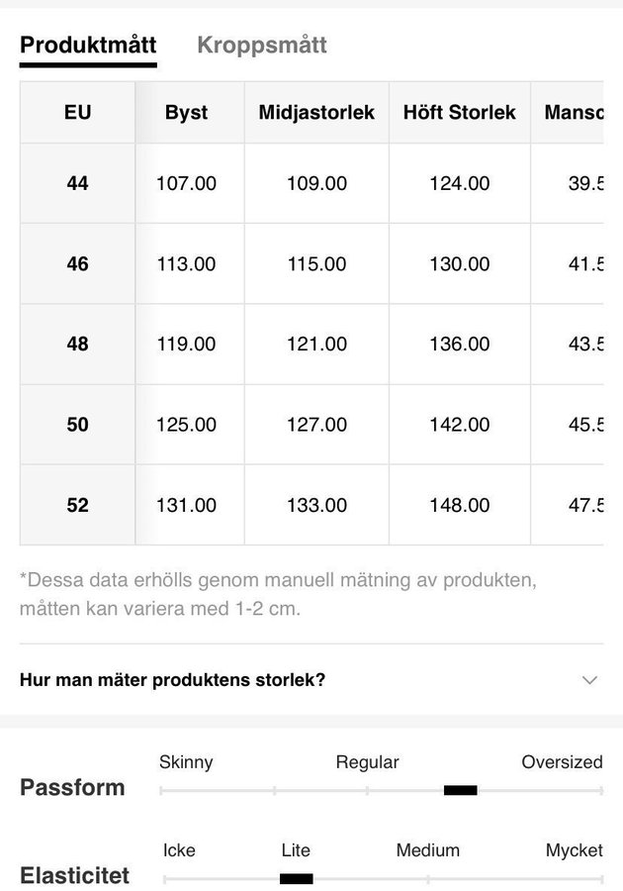The image size is (623, 891).
Task: Select the EU size 44 row
Action: coord(77,183)
